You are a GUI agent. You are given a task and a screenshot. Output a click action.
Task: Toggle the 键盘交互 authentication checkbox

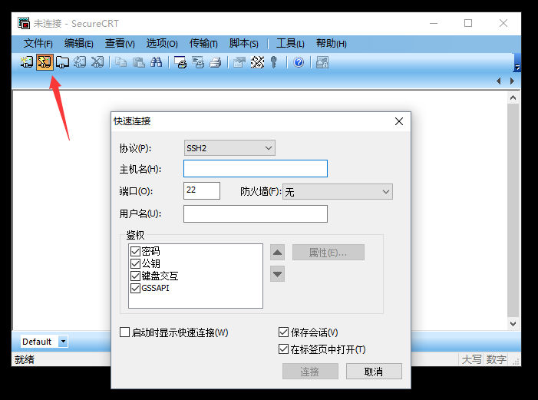pos(136,276)
